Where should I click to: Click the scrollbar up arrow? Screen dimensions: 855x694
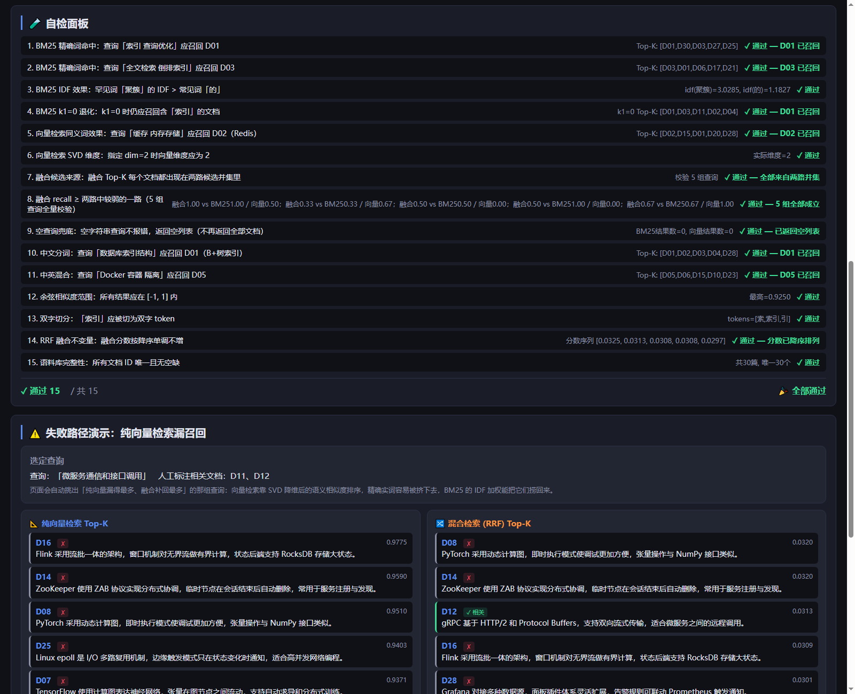(851, 4)
